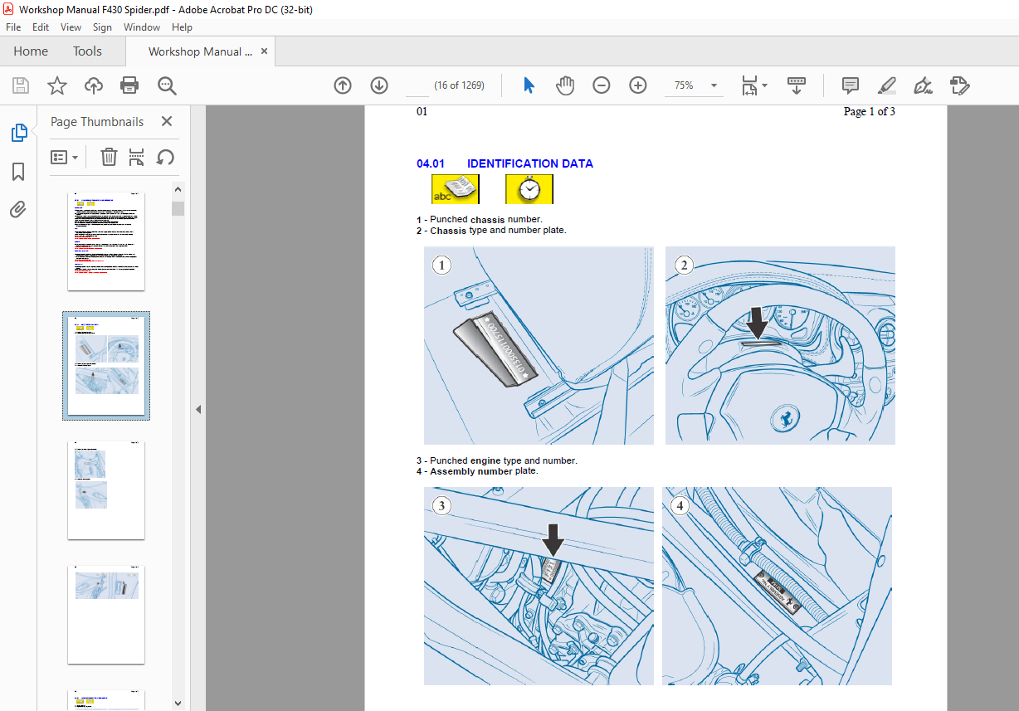Click the assembly plate figure 4 illustration
Image resolution: width=1019 pixels, height=711 pixels.
pos(777,586)
